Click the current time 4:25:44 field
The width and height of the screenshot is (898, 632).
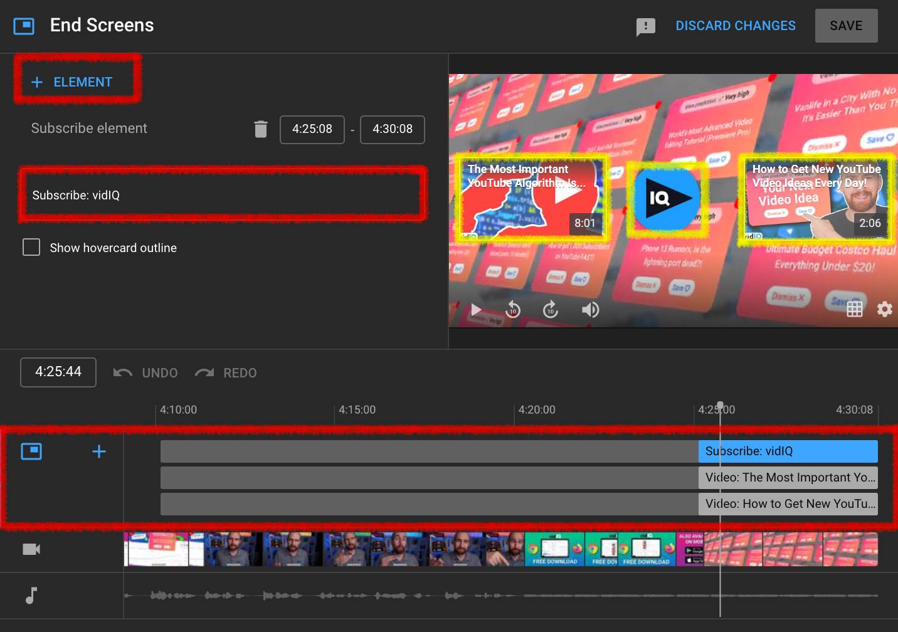[x=58, y=372]
